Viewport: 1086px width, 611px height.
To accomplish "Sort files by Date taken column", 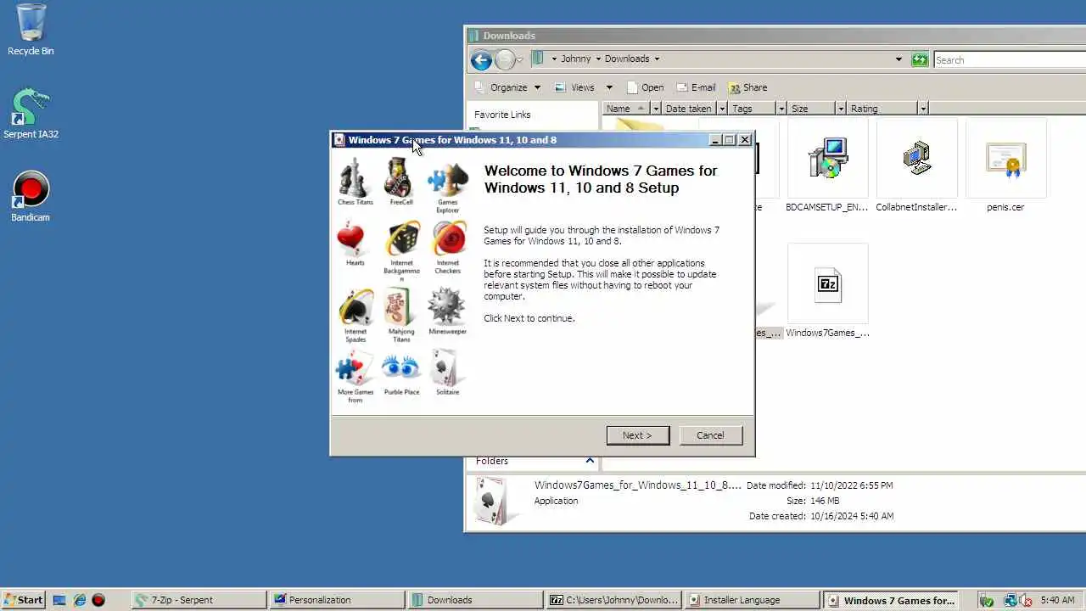I will pos(689,109).
